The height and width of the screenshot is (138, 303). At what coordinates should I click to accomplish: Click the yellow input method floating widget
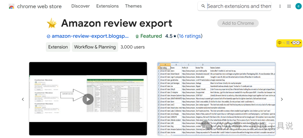[x=289, y=43]
